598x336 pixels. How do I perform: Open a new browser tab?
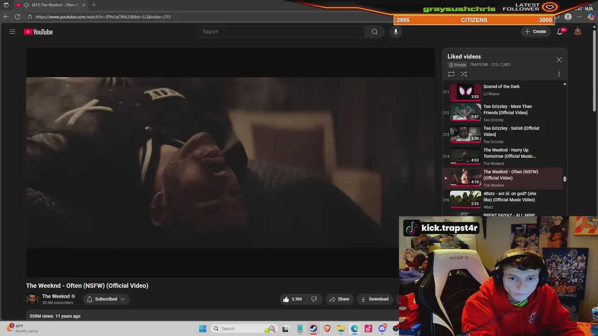point(94,5)
